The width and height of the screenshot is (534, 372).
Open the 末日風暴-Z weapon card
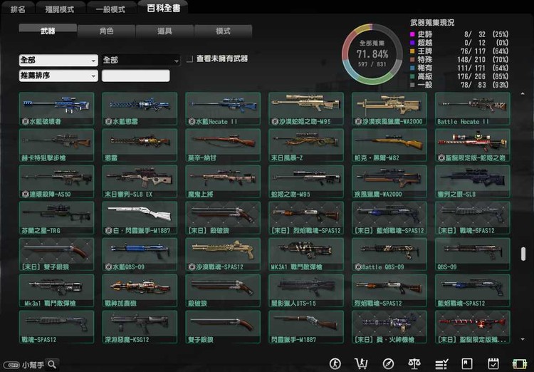coord(306,145)
